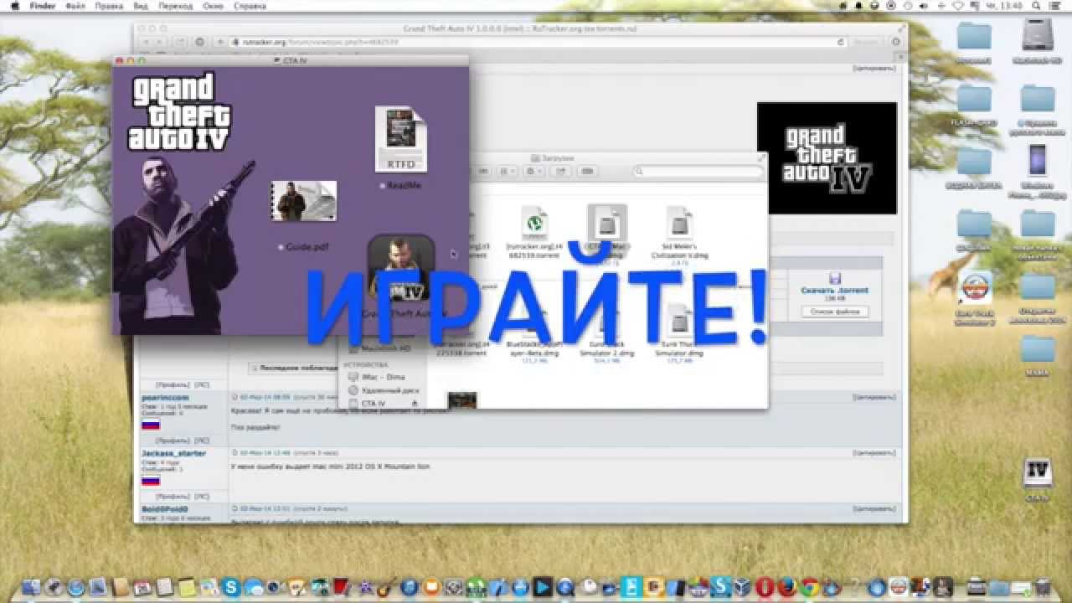Open the Файл menu
1072x603 pixels.
coord(75,5)
